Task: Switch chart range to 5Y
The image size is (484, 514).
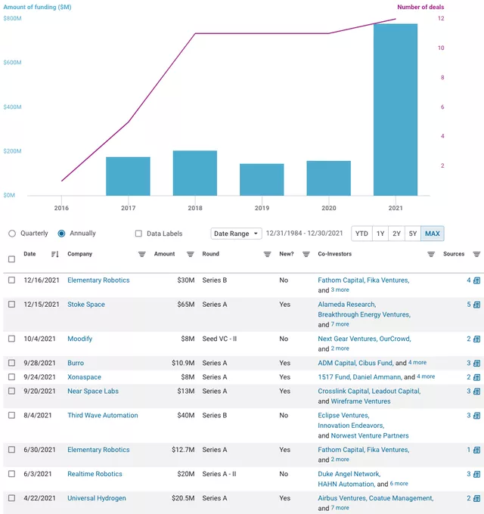Action: point(413,234)
